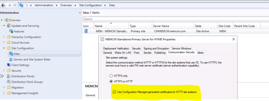Click the Distribution Points icon

click(9, 76)
